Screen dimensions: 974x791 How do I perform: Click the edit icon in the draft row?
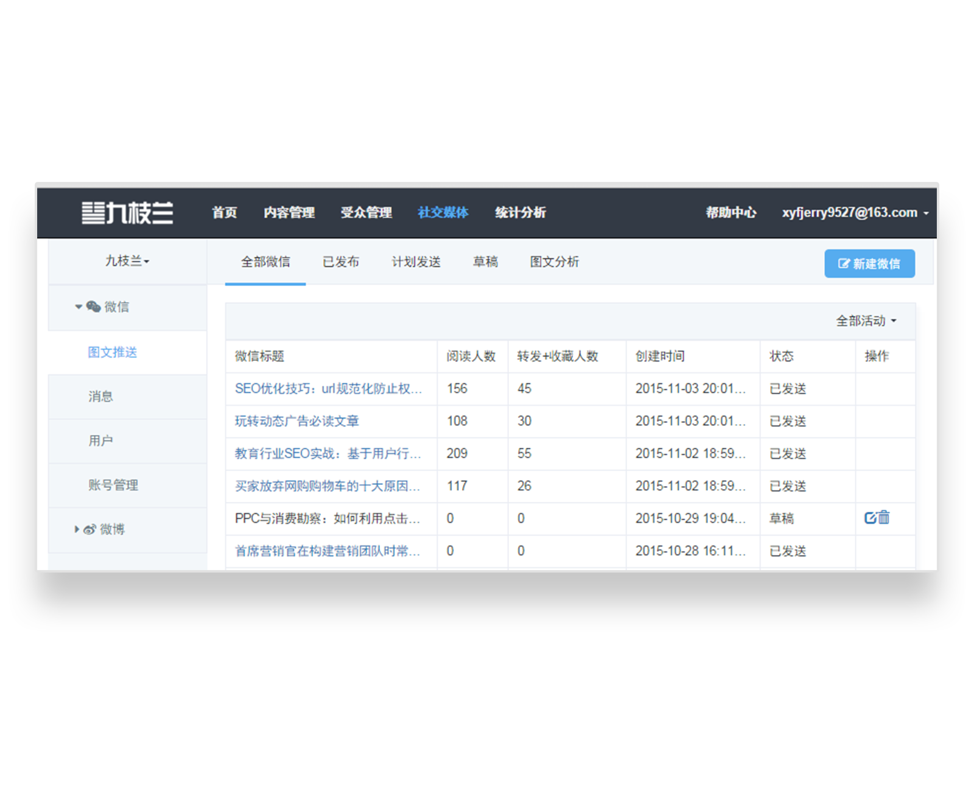(871, 518)
